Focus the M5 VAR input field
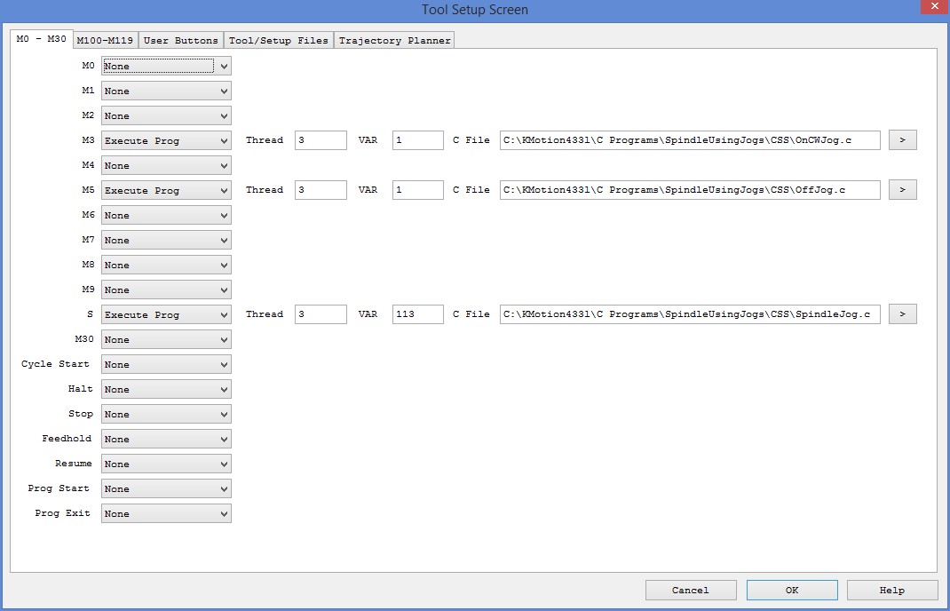 click(x=417, y=190)
